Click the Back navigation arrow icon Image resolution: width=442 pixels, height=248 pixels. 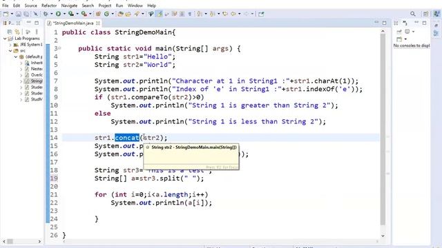233,14
